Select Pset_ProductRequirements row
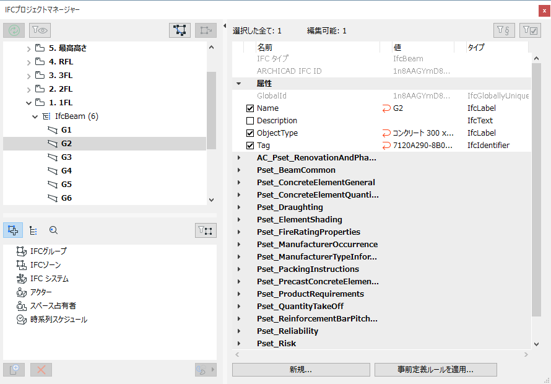Viewport: 551px width, 384px height. tap(381, 294)
